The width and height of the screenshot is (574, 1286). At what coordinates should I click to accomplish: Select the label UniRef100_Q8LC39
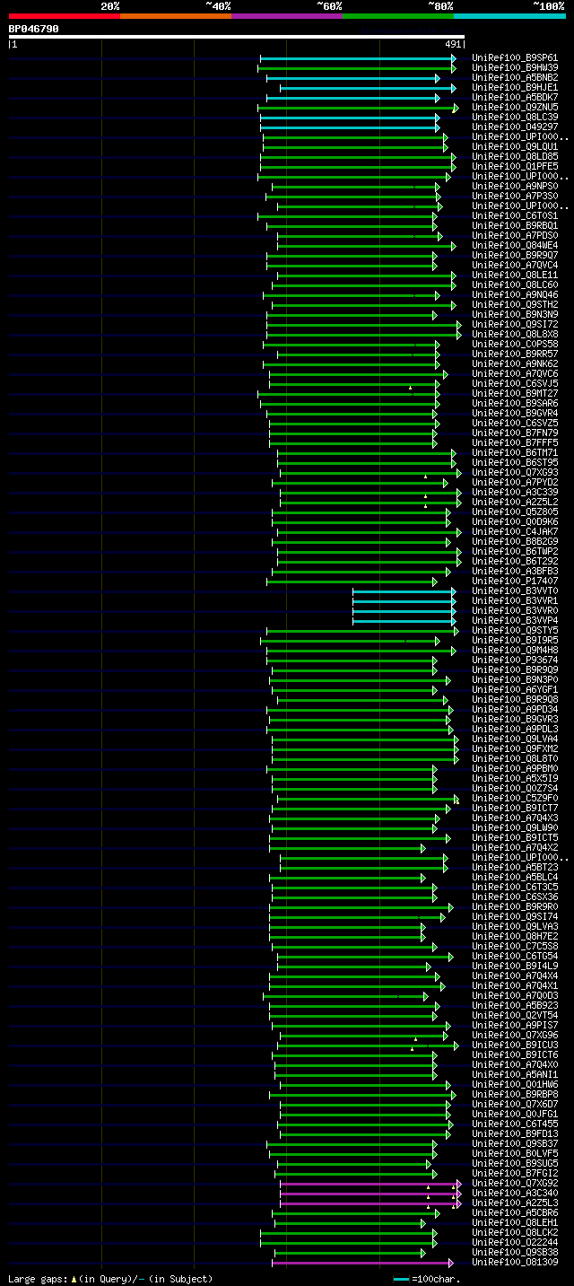515,118
